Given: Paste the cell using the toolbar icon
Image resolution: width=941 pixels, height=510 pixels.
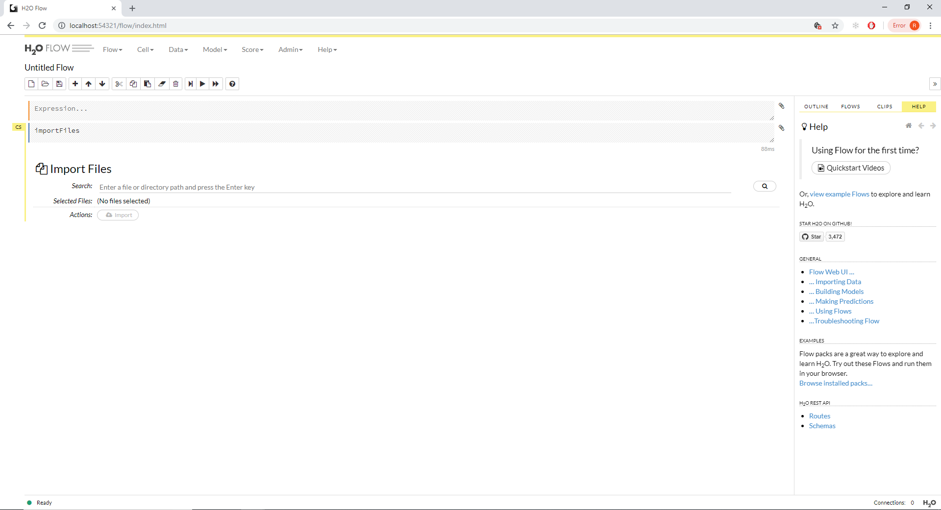Looking at the screenshot, I should (147, 84).
